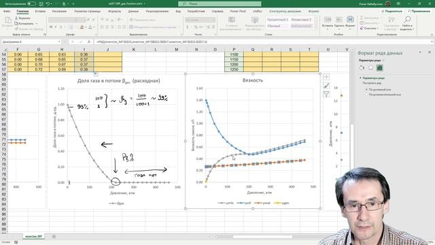Screen dimensions: 435x245
Task: Click the fill color bucket icon in ribbon
Action: (x=82, y=27)
